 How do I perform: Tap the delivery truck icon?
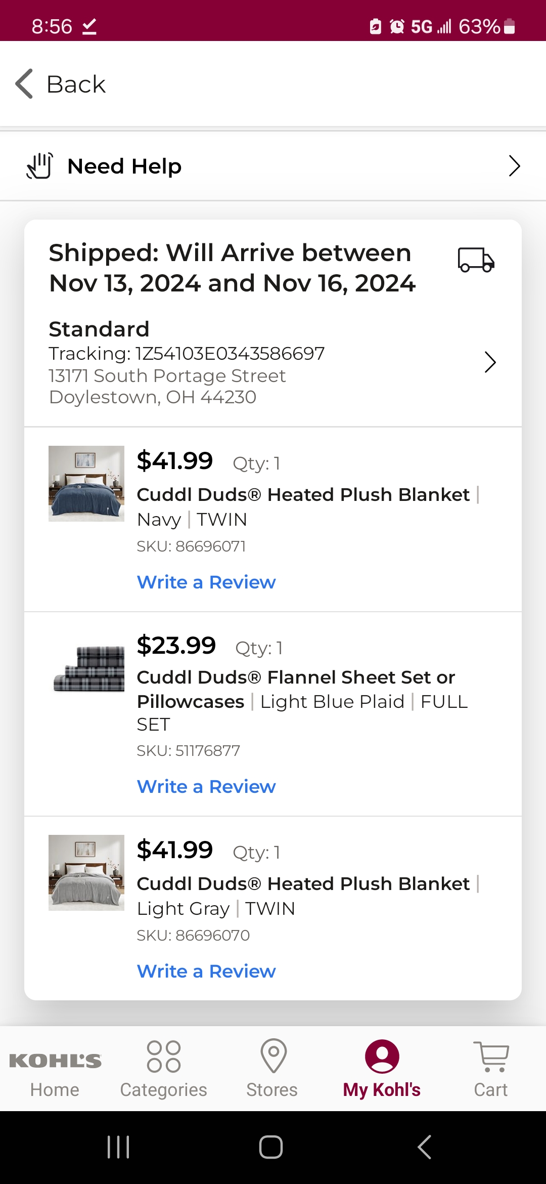[x=476, y=260]
